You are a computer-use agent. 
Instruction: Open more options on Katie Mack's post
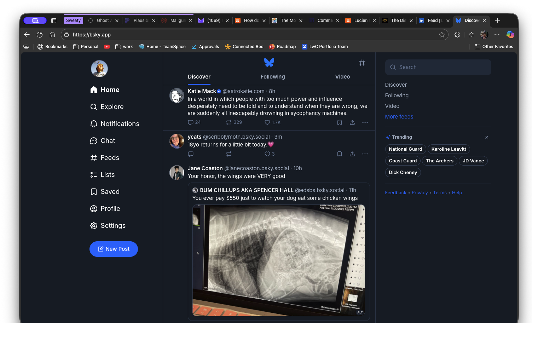click(x=365, y=122)
